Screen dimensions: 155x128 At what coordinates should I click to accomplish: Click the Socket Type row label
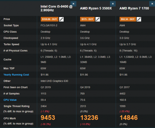11,25
